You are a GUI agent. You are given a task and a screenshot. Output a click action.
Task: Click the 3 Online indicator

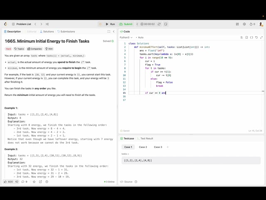pos(109,182)
